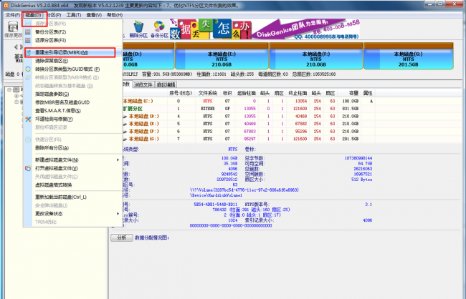This screenshot has height=299, width=466.
Task: Open the 查看(V) menu
Action: (94, 15)
